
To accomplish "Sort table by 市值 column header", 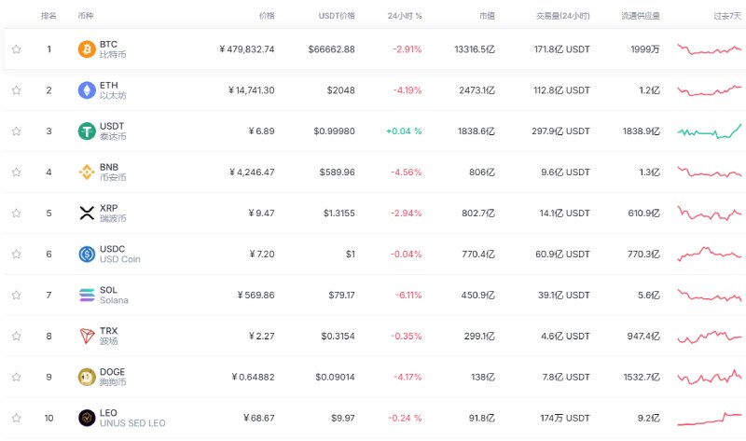I will (487, 16).
